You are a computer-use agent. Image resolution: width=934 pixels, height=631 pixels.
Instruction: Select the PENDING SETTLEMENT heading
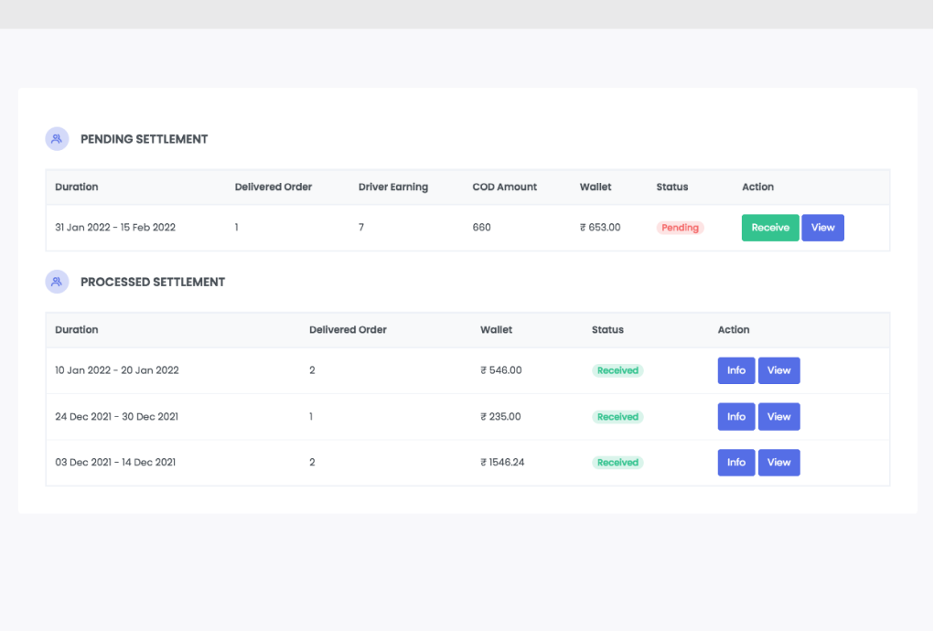(145, 139)
